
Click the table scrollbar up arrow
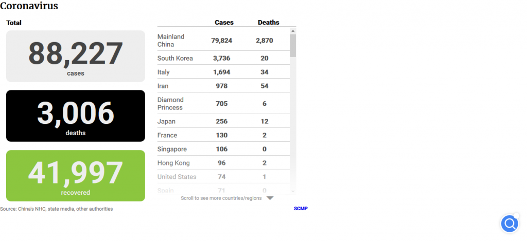(293, 31)
